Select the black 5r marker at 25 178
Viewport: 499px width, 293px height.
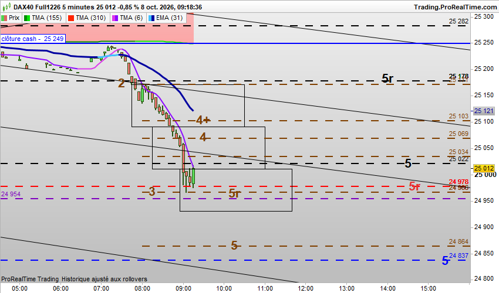(x=387, y=78)
